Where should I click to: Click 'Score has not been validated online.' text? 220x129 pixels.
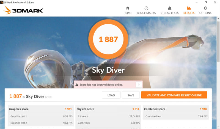click(x=101, y=85)
